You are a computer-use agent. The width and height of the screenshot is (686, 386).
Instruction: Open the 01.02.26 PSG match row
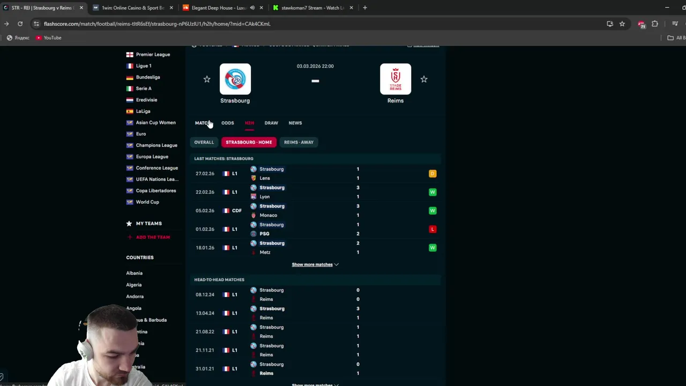tap(316, 229)
